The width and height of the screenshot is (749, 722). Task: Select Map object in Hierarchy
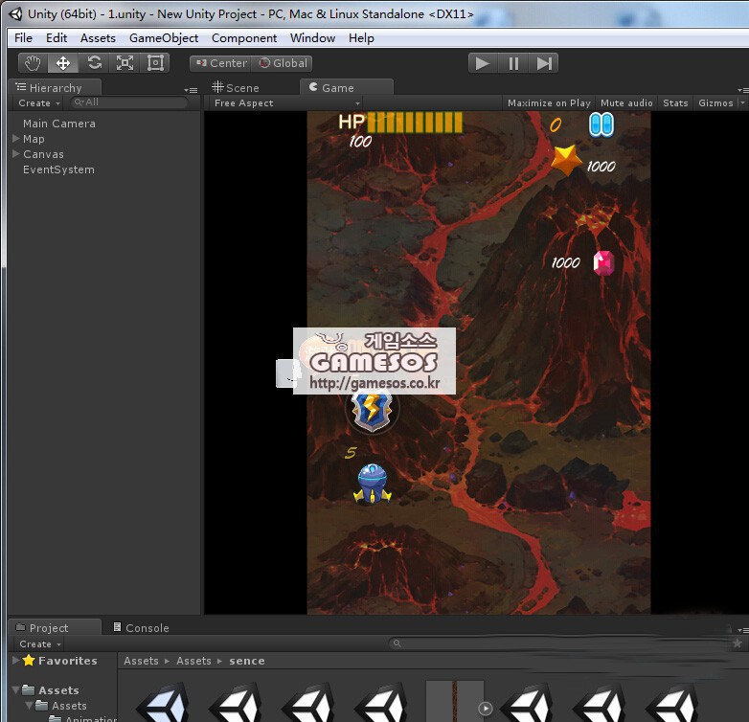34,139
